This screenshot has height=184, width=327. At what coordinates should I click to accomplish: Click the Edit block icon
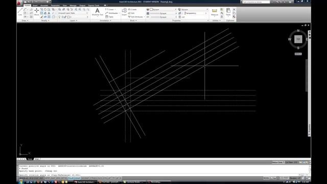click(x=131, y=13)
